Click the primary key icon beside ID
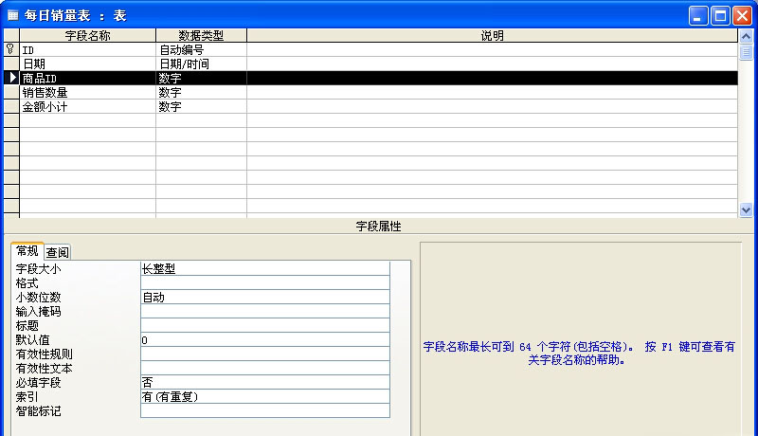The image size is (758, 436). click(10, 49)
